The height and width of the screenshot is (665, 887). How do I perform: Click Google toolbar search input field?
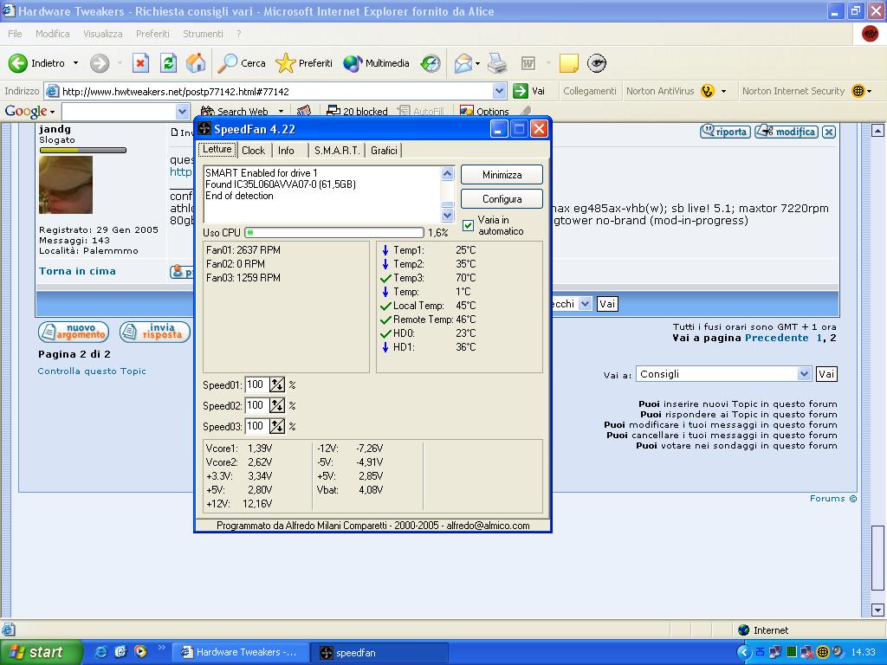(x=119, y=112)
